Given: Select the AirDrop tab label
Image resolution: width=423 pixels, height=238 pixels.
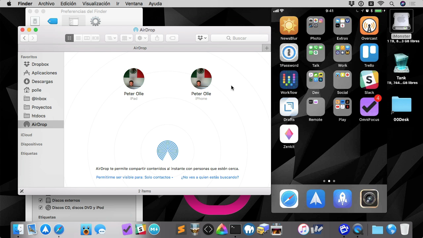Looking at the screenshot, I should pyautogui.click(x=140, y=48).
